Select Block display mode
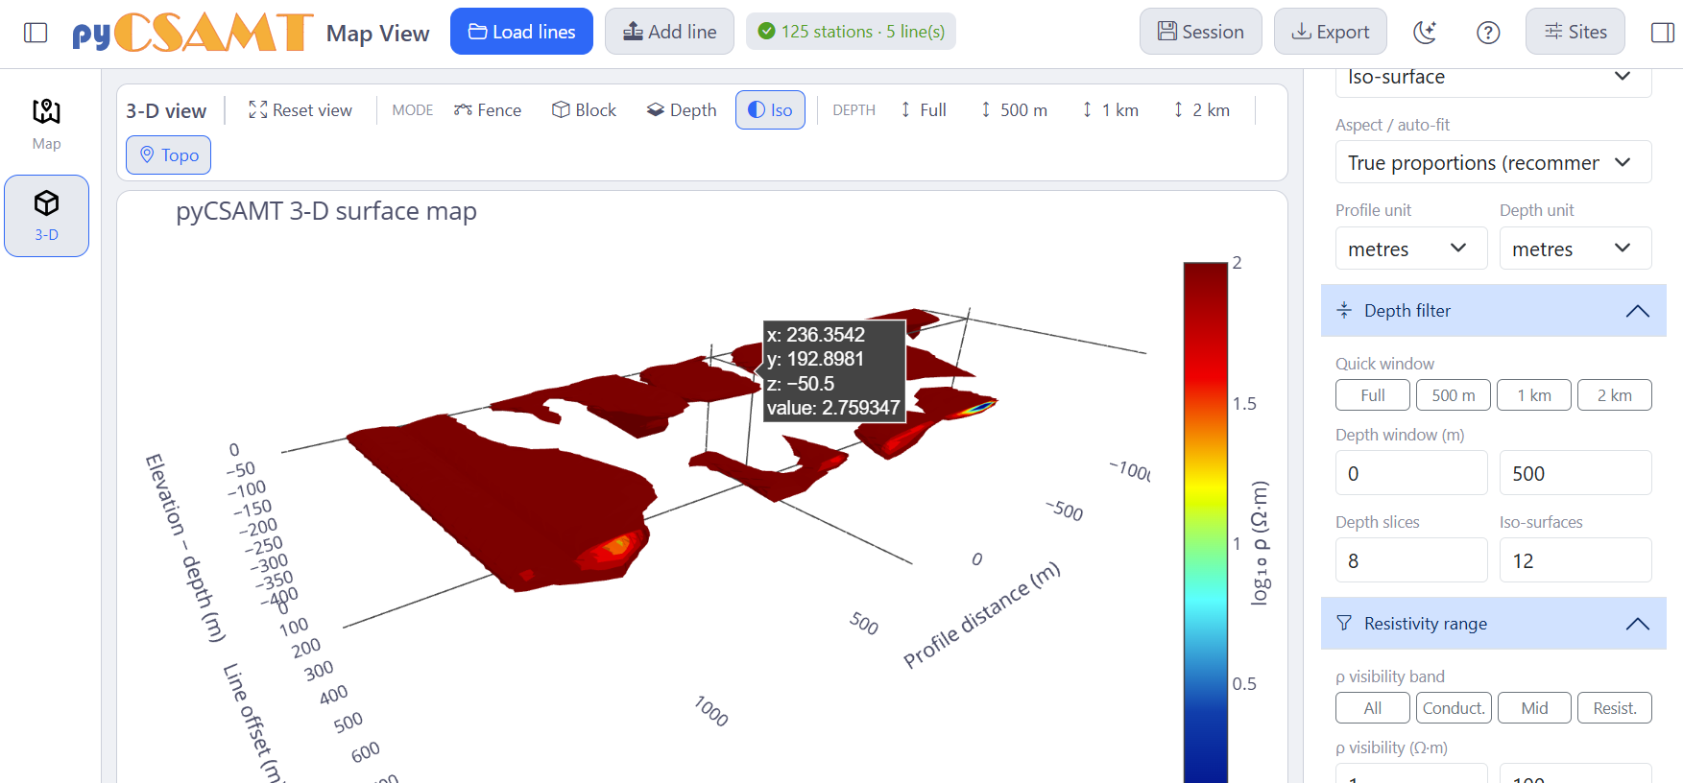The image size is (1683, 783). [x=584, y=110]
